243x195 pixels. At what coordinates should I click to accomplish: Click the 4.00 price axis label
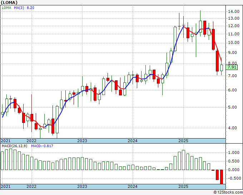point(233,128)
